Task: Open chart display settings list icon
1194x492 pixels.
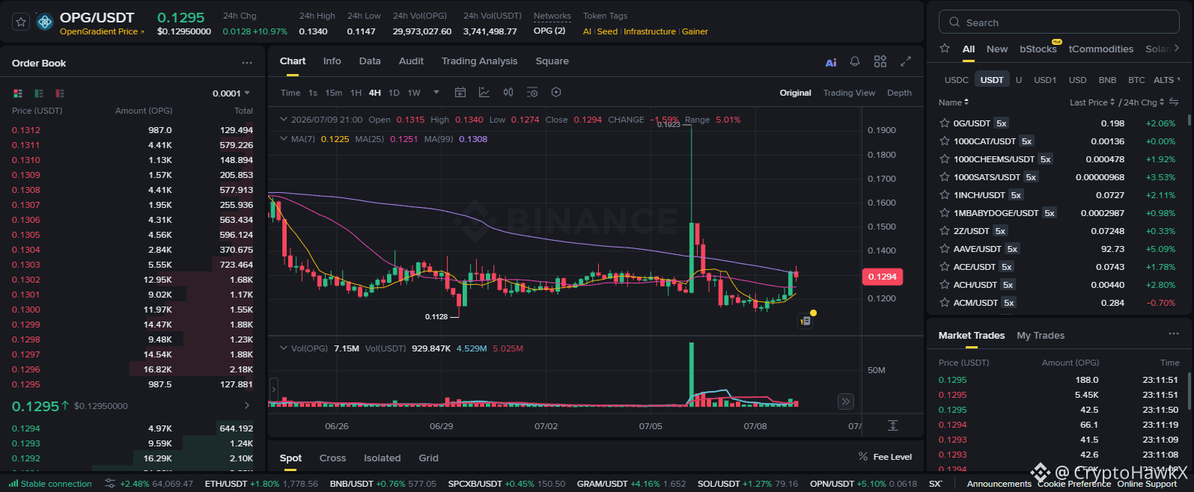Action: coord(532,93)
